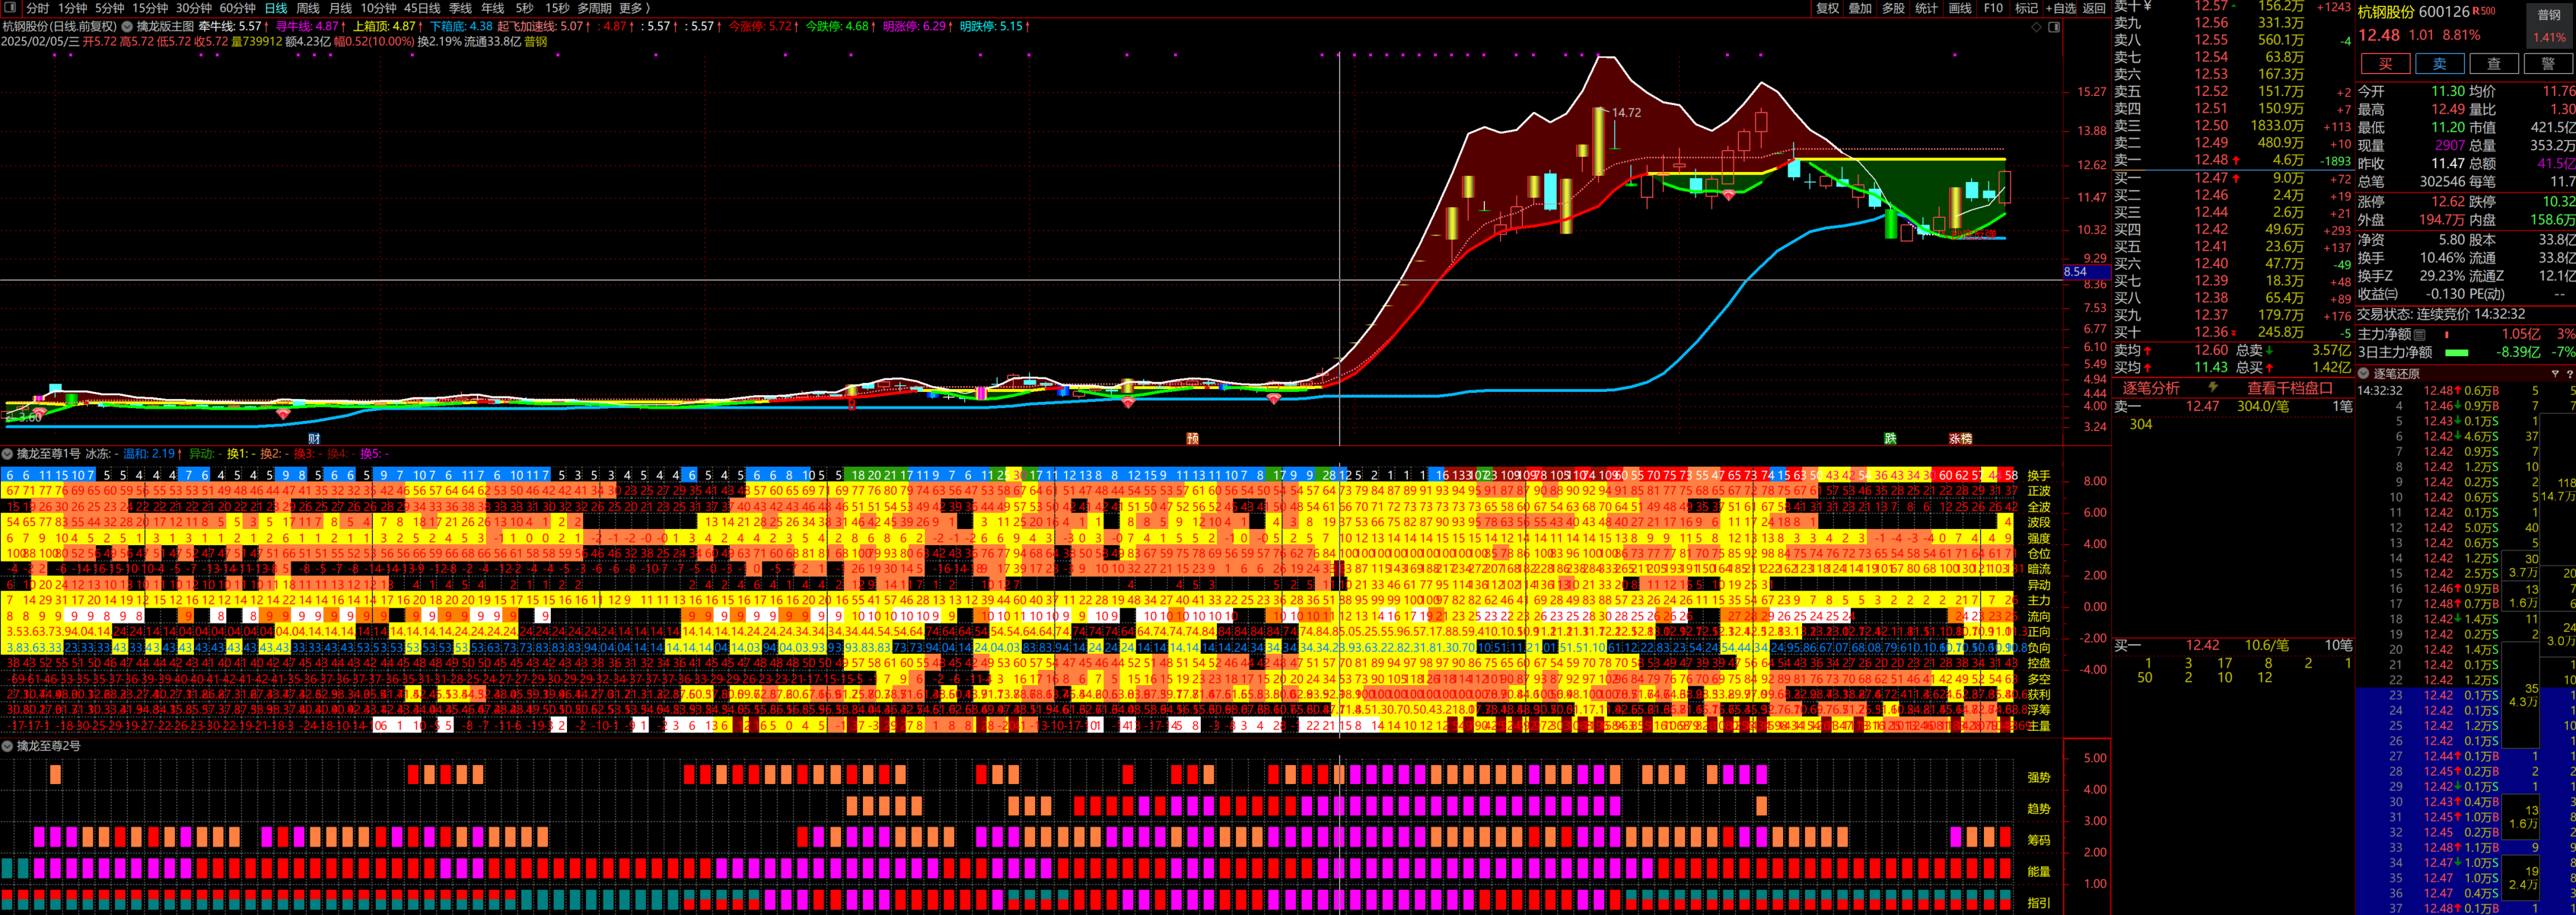Click the lightning bolt icon beside 逐笔分析
The height and width of the screenshot is (915, 2576).
click(2213, 387)
